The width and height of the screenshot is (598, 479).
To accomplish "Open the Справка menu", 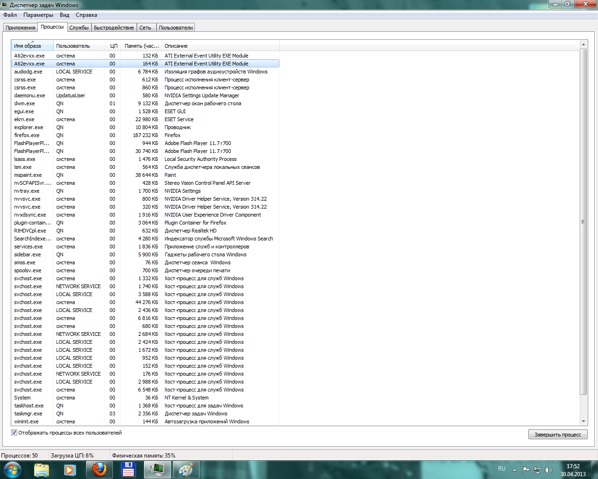I will click(86, 15).
